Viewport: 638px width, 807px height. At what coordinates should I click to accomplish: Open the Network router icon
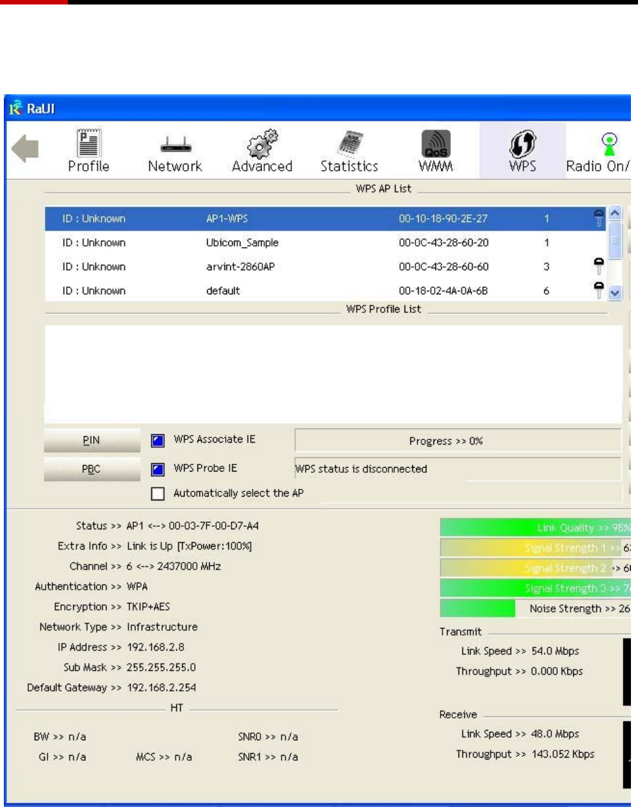click(174, 144)
